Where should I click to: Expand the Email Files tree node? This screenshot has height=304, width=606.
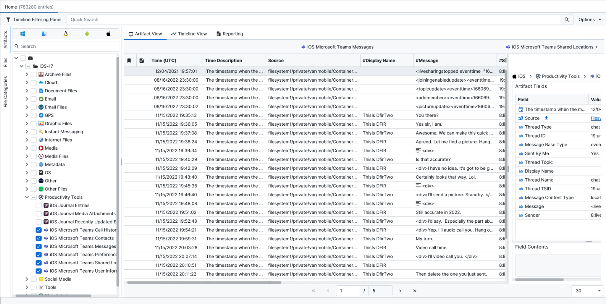27,107
